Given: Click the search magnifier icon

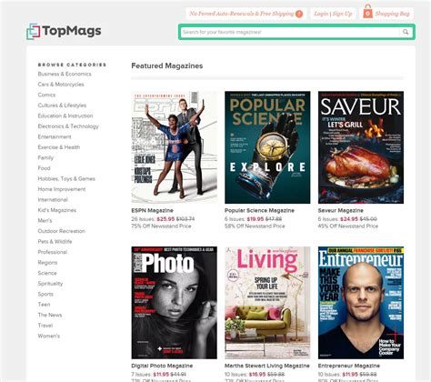Looking at the screenshot, I should pyautogui.click(x=406, y=32).
